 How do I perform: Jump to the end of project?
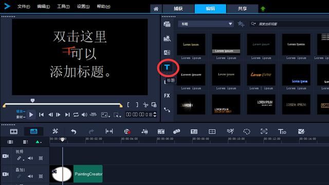[67, 115]
